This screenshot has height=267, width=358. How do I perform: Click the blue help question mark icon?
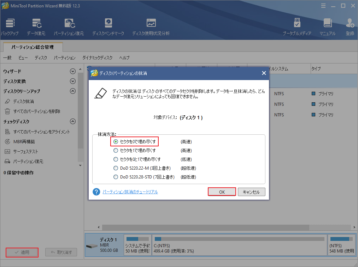[x=96, y=192]
